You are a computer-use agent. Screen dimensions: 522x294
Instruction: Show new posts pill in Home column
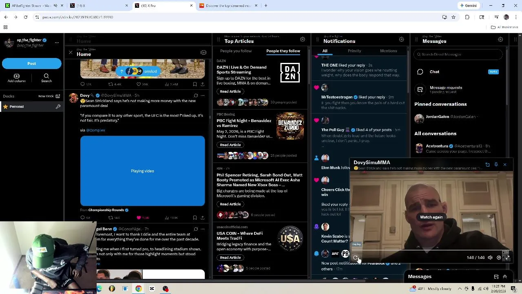tap(139, 71)
